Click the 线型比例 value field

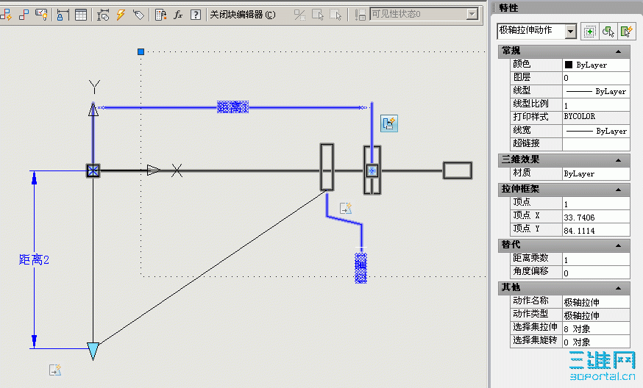pyautogui.click(x=596, y=105)
